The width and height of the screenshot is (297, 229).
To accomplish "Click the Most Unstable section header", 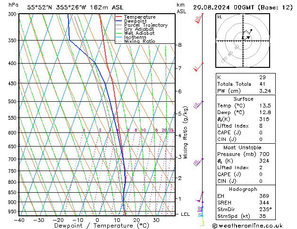I will 244,147.
